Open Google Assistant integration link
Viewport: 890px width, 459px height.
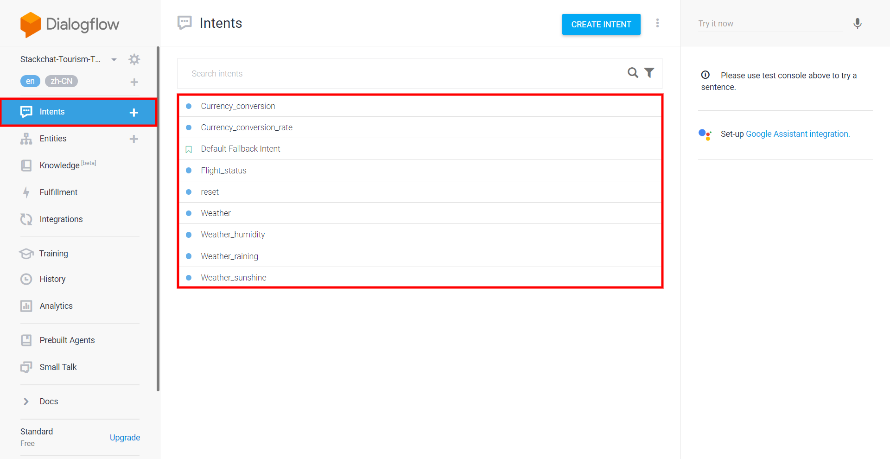[x=798, y=134]
